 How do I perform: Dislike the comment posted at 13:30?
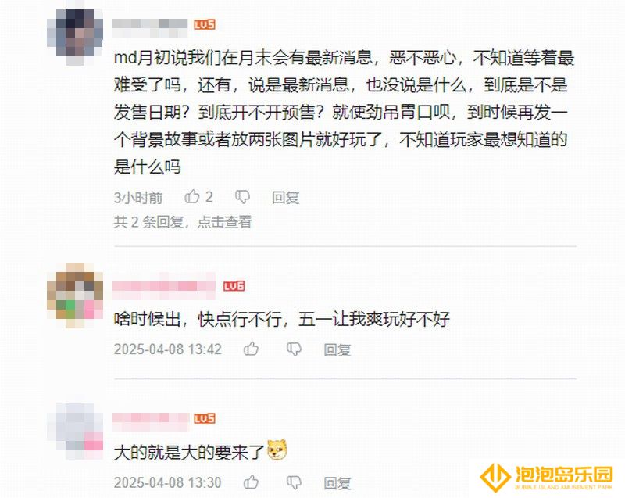(x=294, y=482)
